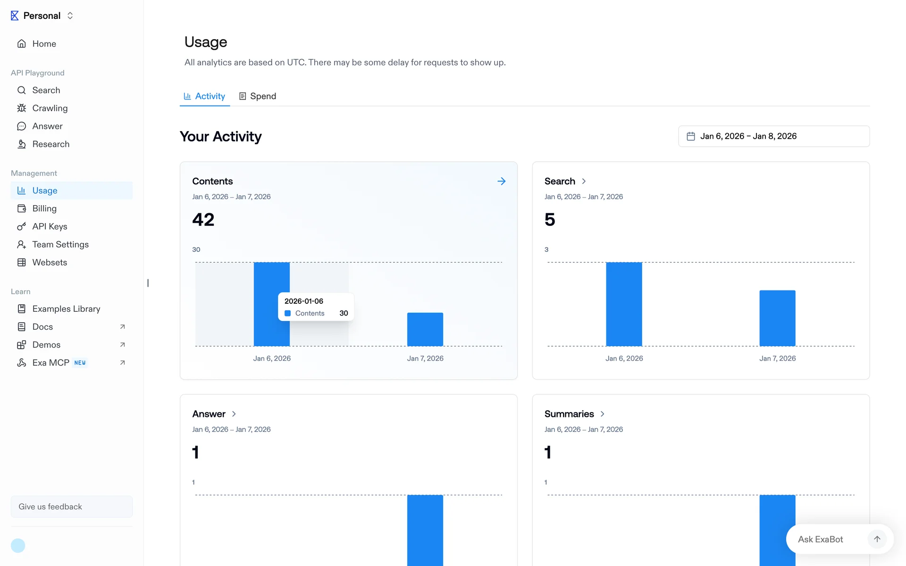
Task: Click the Billing wallet icon
Action: 22,208
